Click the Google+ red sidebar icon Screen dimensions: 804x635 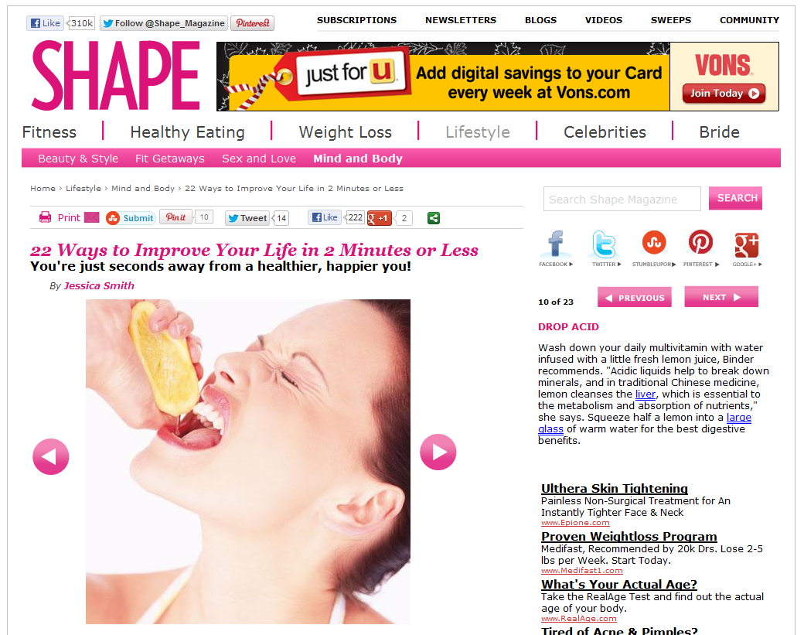[x=746, y=244]
